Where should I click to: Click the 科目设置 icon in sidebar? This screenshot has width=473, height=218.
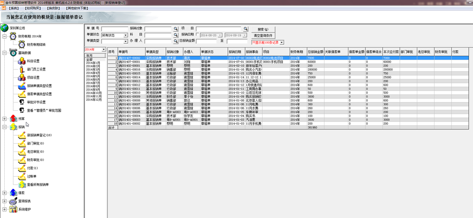[x=22, y=61]
